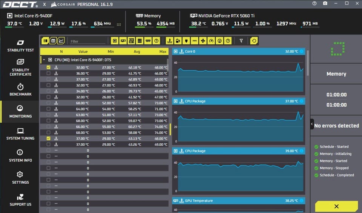
Task: Click the graph panel vertical scrollbar
Action: click(308, 63)
